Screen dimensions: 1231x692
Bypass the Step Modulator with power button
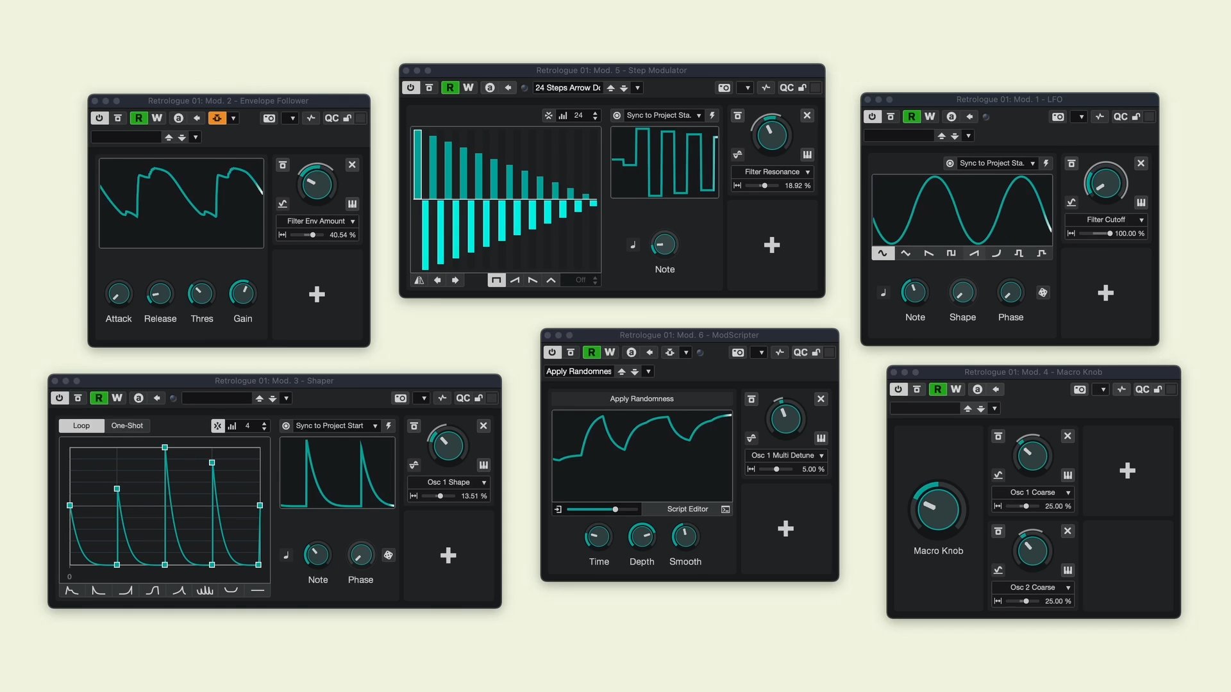click(x=410, y=88)
